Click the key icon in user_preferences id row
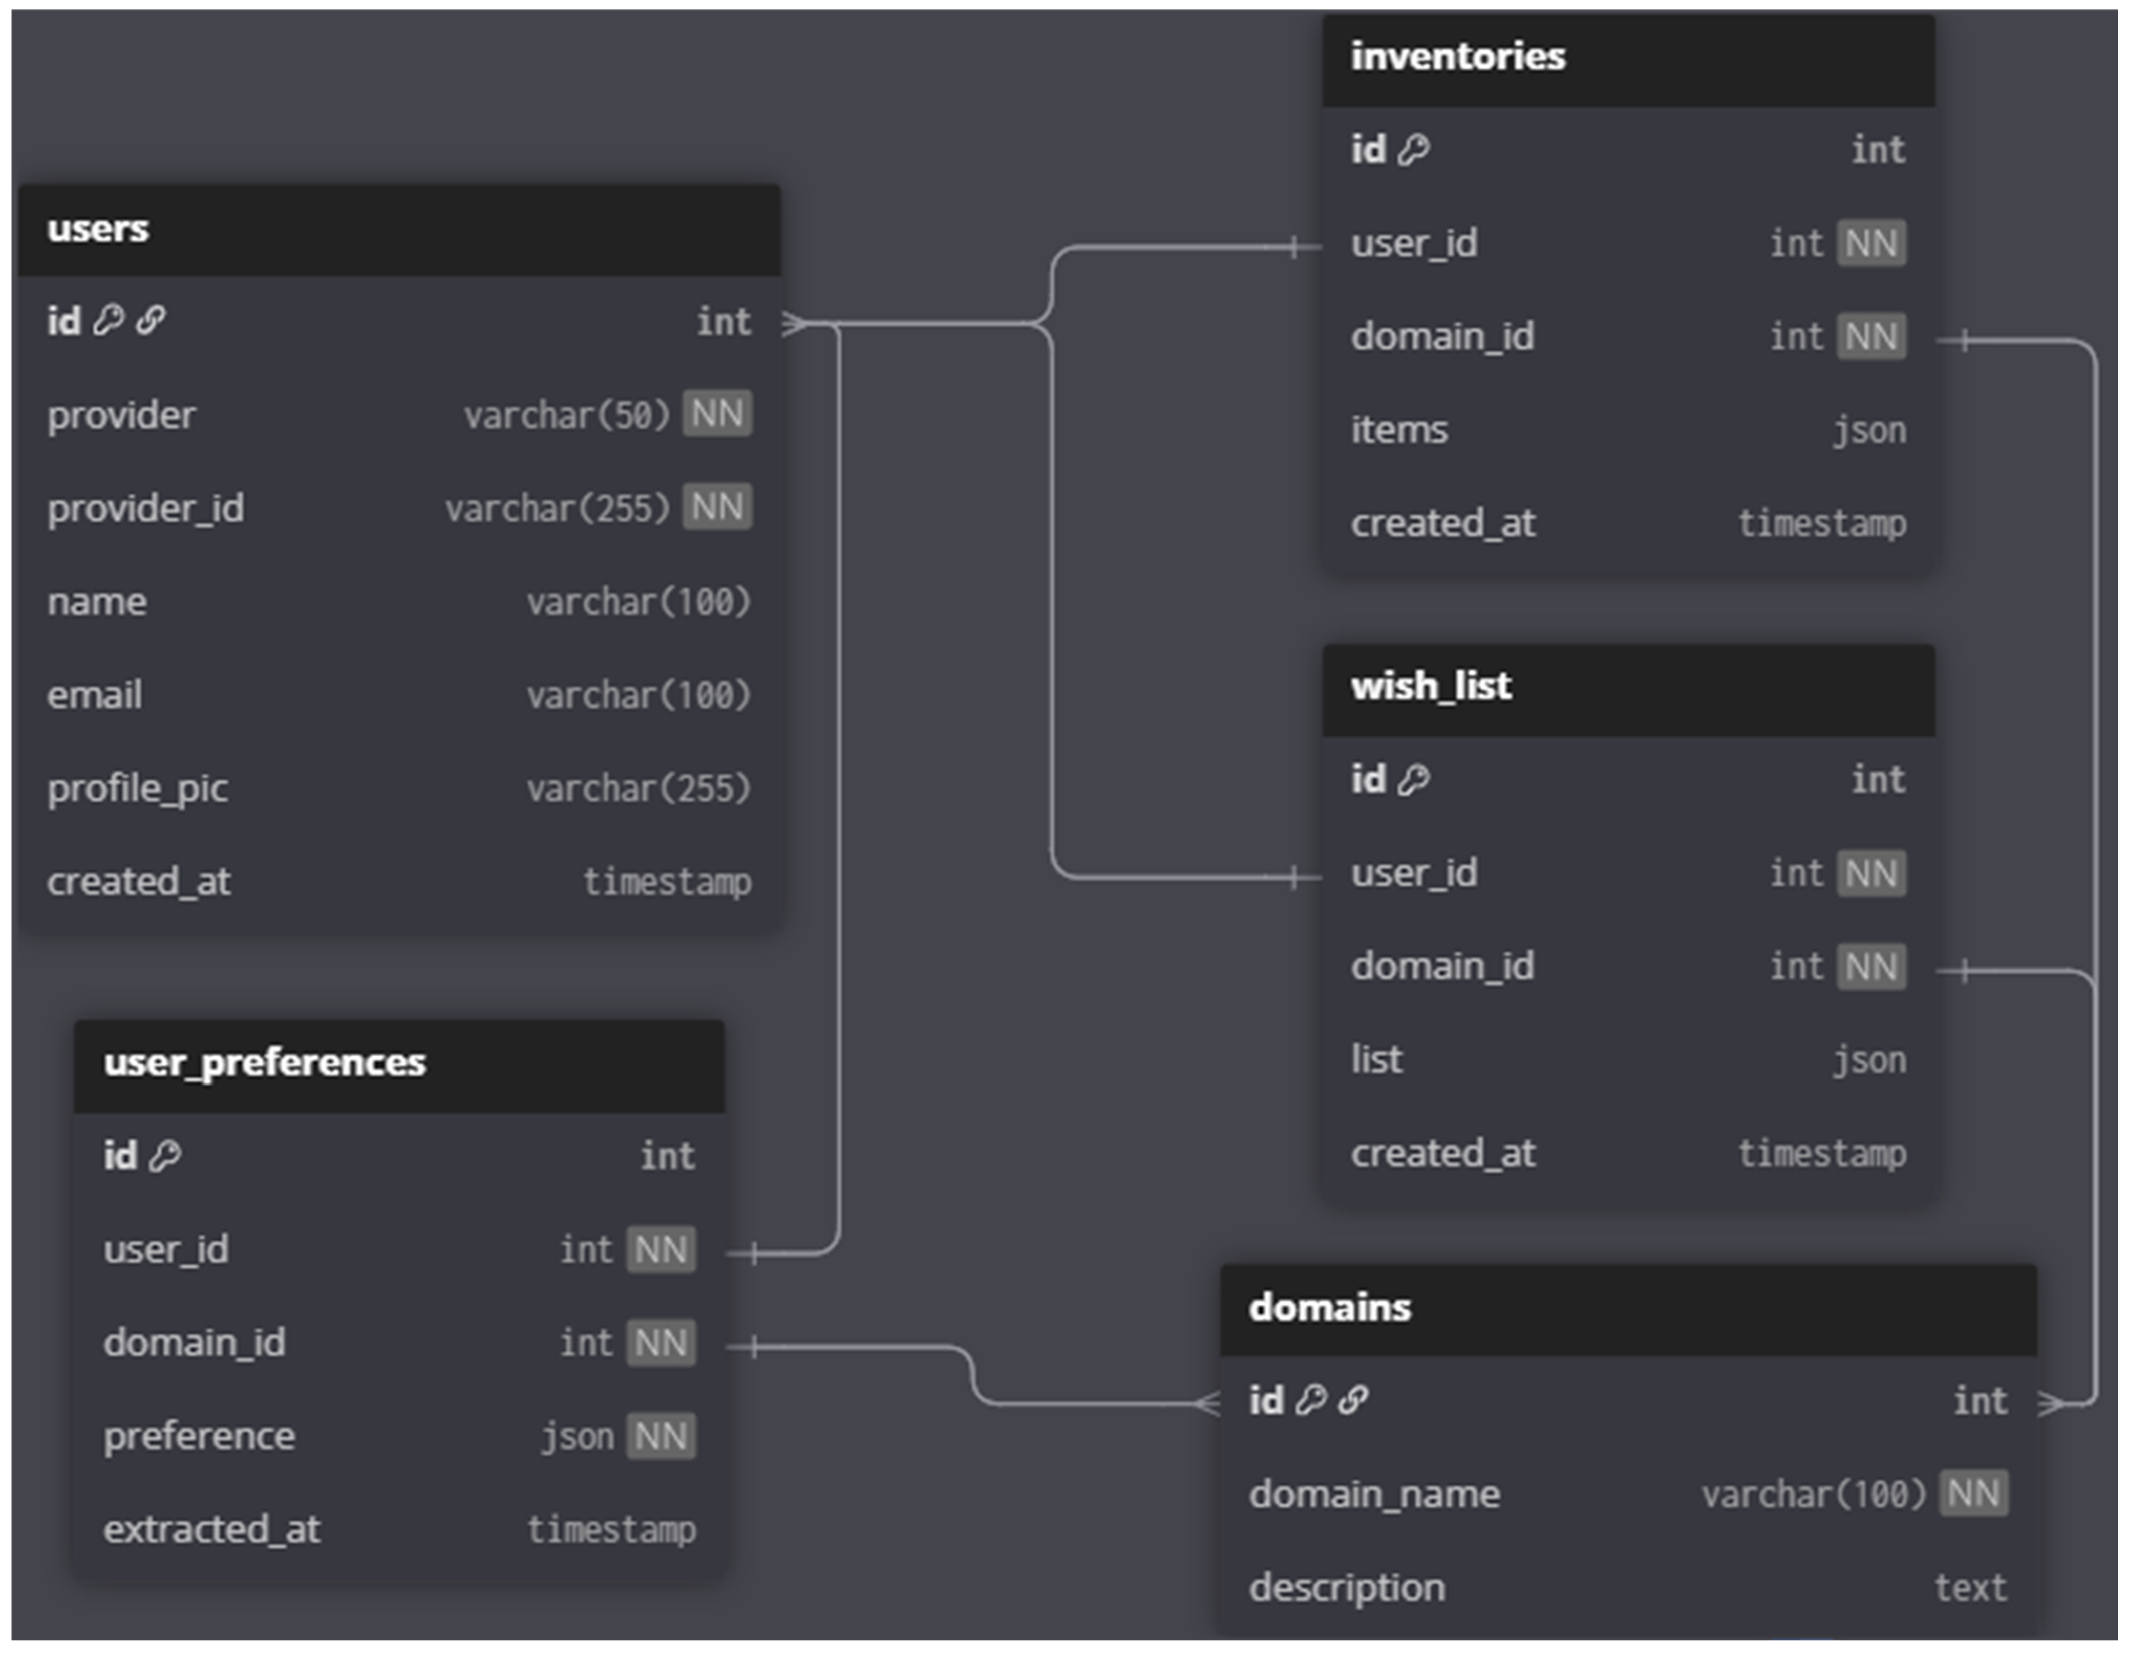This screenshot has width=2129, height=1653. 166,1155
